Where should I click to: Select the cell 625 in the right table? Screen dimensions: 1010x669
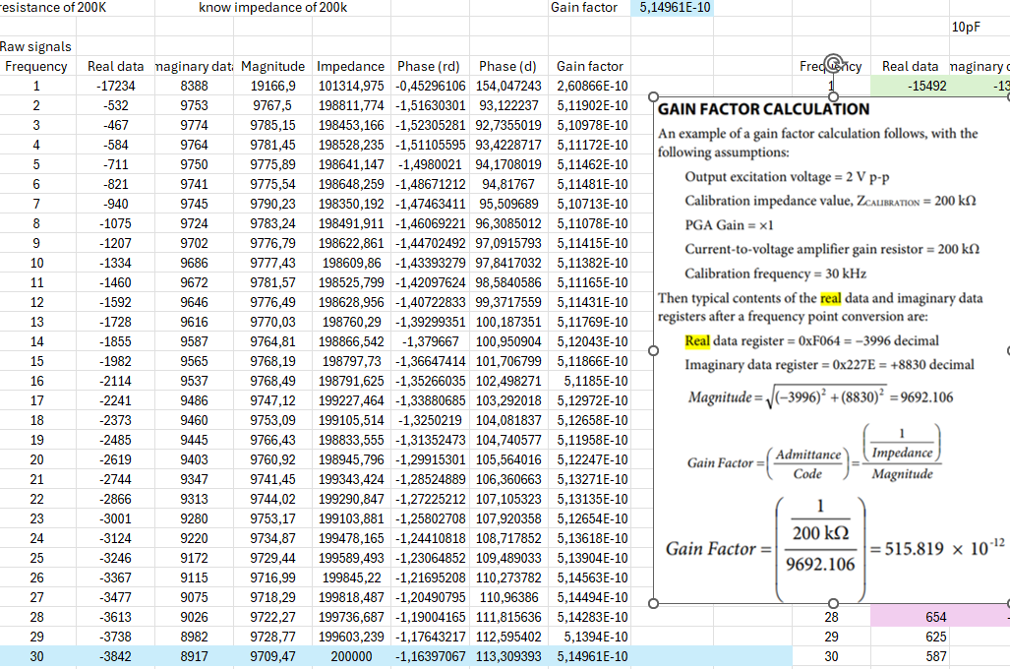(x=910, y=637)
